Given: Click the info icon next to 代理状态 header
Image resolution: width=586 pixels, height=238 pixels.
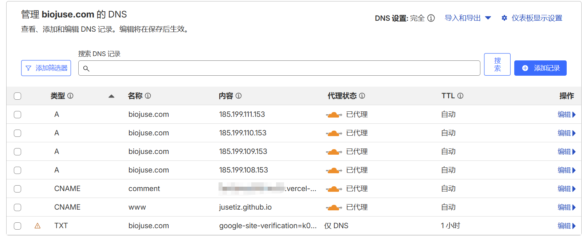Looking at the screenshot, I should click(x=362, y=96).
